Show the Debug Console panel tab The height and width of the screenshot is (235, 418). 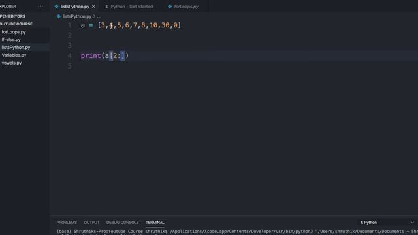122,222
